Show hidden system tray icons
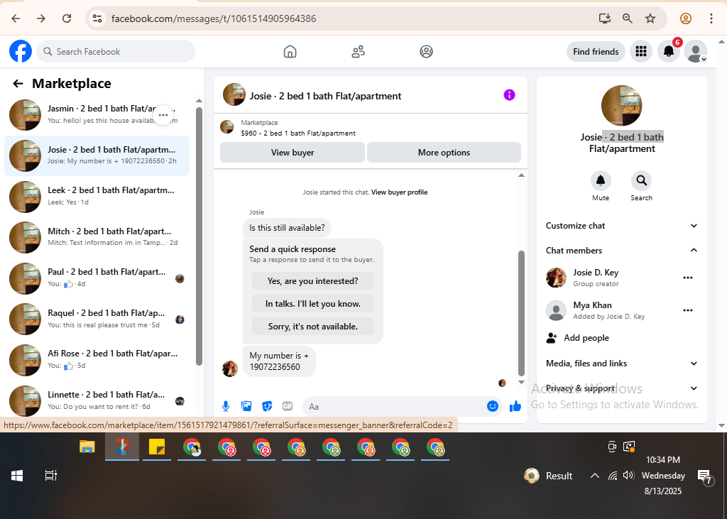Viewport: 727px width, 519px height. [x=594, y=476]
